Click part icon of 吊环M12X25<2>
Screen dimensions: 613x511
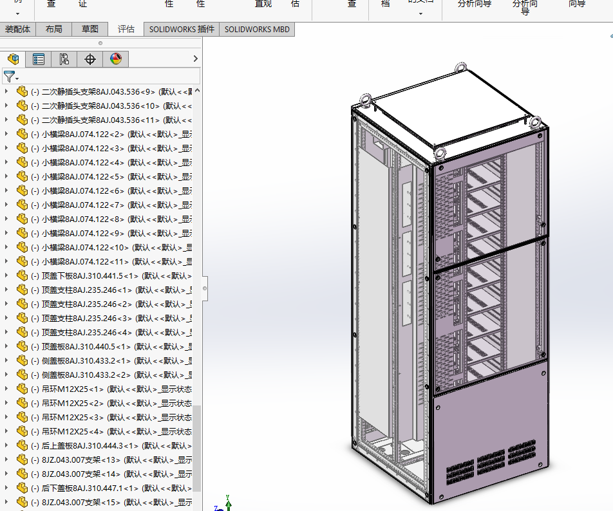[x=23, y=403]
